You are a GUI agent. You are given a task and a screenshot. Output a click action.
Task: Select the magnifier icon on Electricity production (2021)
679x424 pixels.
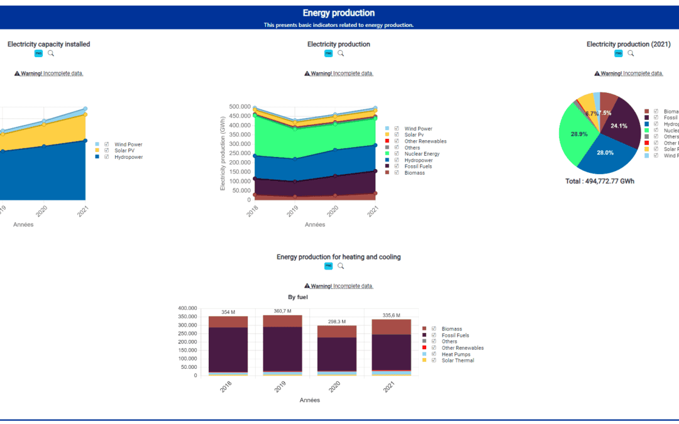631,53
